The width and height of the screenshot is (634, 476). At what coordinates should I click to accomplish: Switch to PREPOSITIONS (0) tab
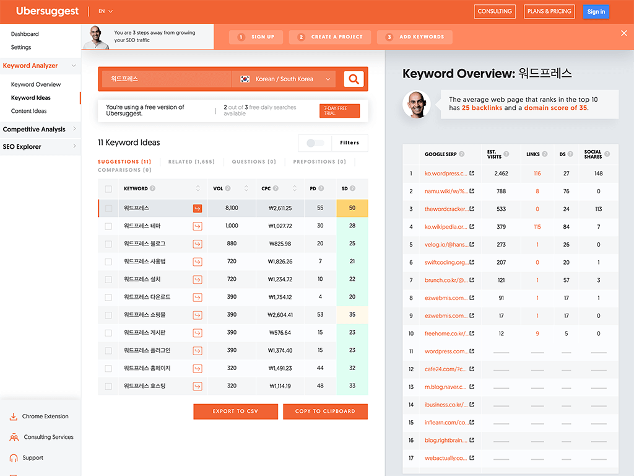click(319, 162)
